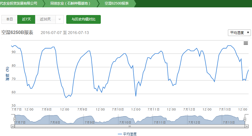252x136 pixels.
Task: Switch to 近7天 time range
Action: point(26,19)
